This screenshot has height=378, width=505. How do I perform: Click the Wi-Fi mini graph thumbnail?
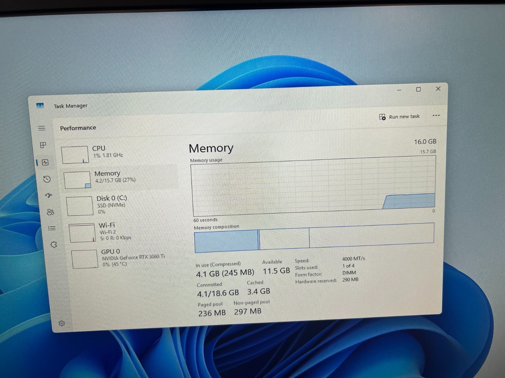[x=82, y=233]
